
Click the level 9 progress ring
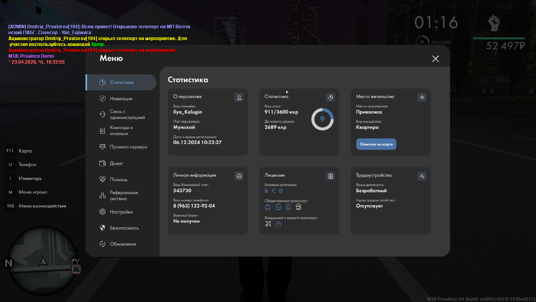(322, 119)
